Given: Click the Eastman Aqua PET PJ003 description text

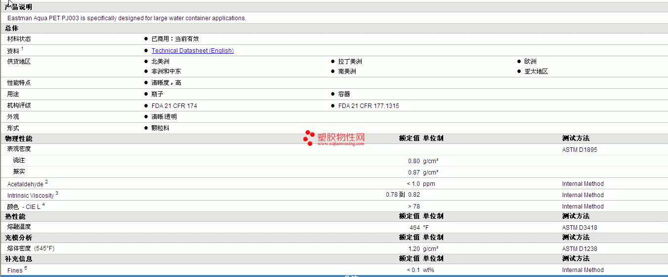Looking at the screenshot, I should point(126,18).
